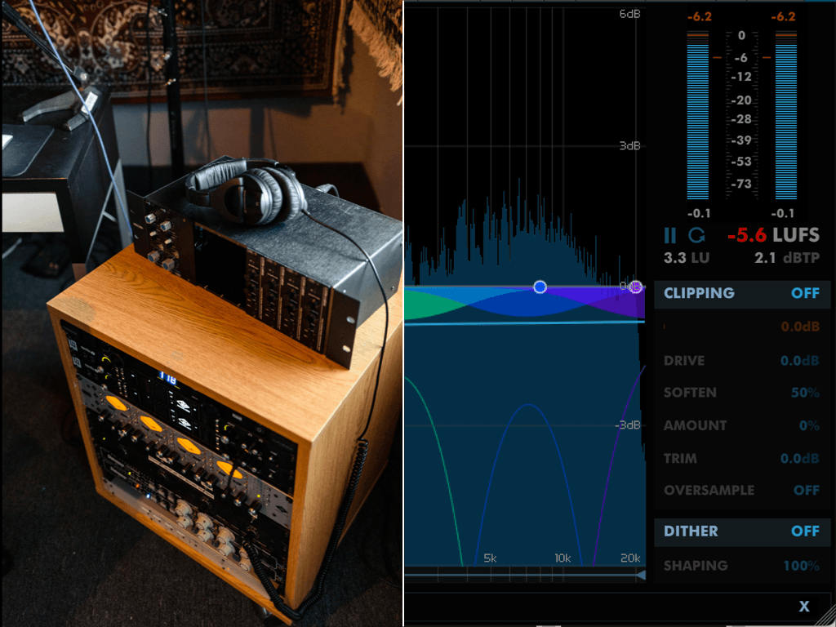Image resolution: width=836 pixels, height=627 pixels.
Task: Toggle CLIPPING off switch
Action: (805, 293)
